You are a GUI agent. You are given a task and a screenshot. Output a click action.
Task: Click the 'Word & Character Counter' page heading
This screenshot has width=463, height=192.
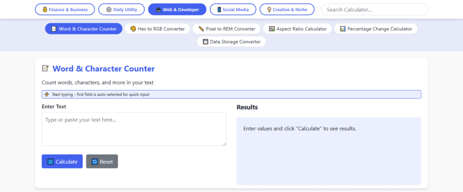tap(104, 69)
